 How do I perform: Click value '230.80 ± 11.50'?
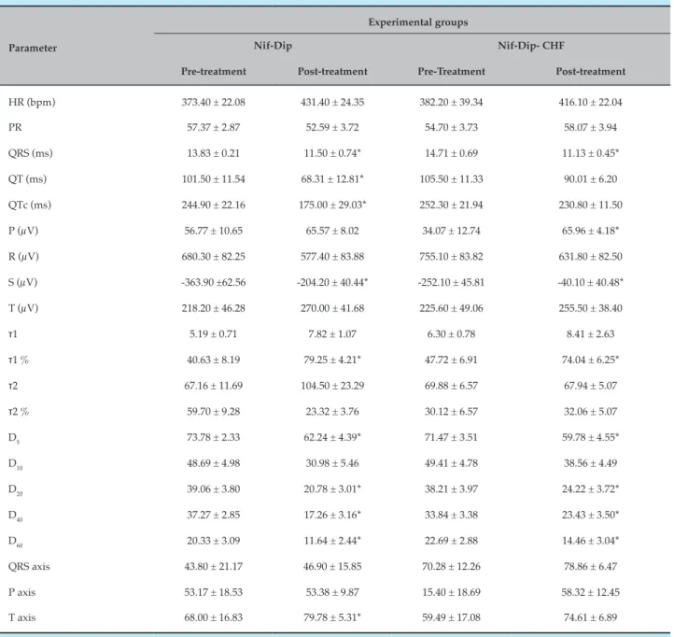[x=590, y=205]
